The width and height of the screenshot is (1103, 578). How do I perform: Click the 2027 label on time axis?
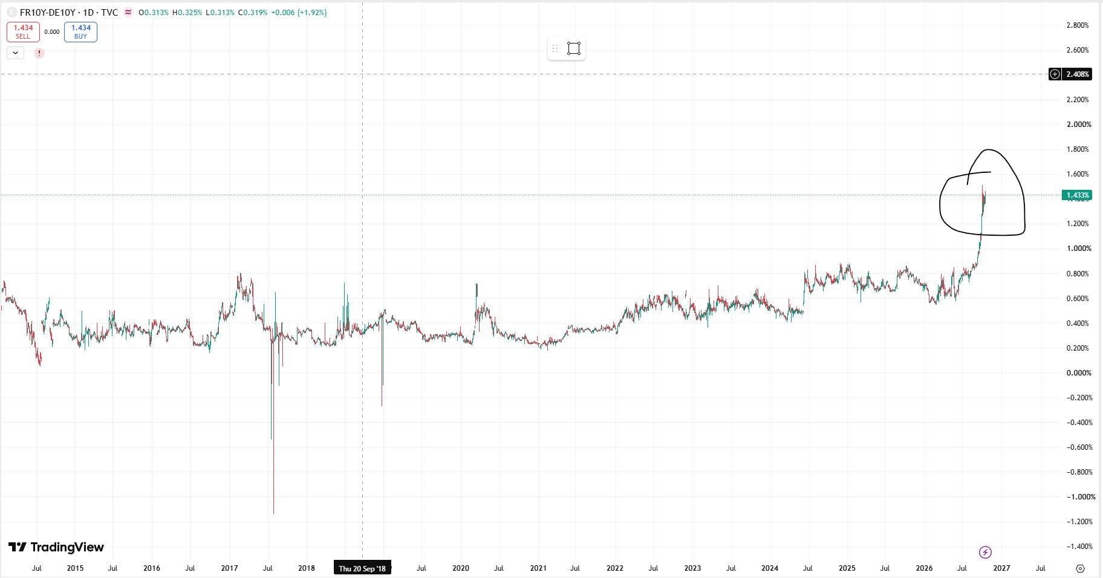click(x=1001, y=568)
